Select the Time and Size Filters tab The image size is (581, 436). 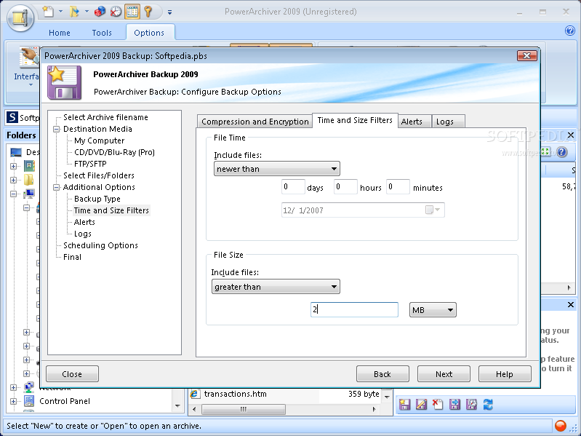[355, 120]
